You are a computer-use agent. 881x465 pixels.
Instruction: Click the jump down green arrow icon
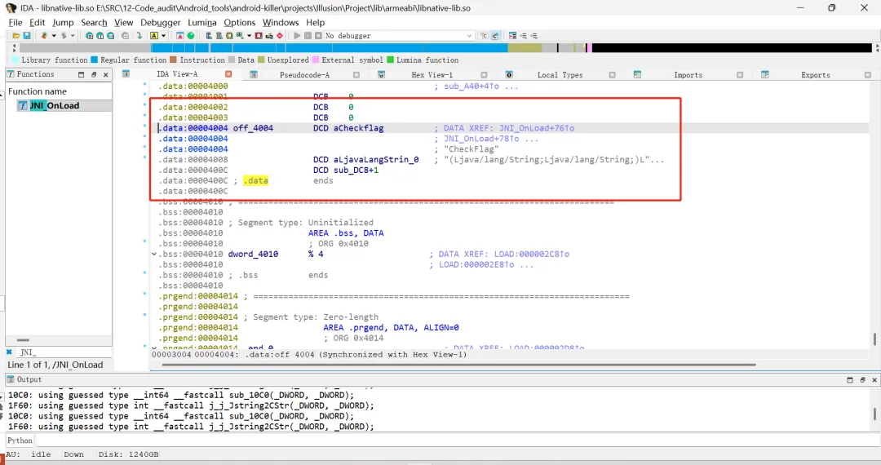(139, 36)
